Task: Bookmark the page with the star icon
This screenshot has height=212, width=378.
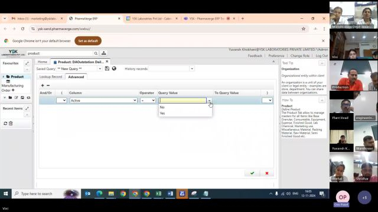Action: point(304,29)
